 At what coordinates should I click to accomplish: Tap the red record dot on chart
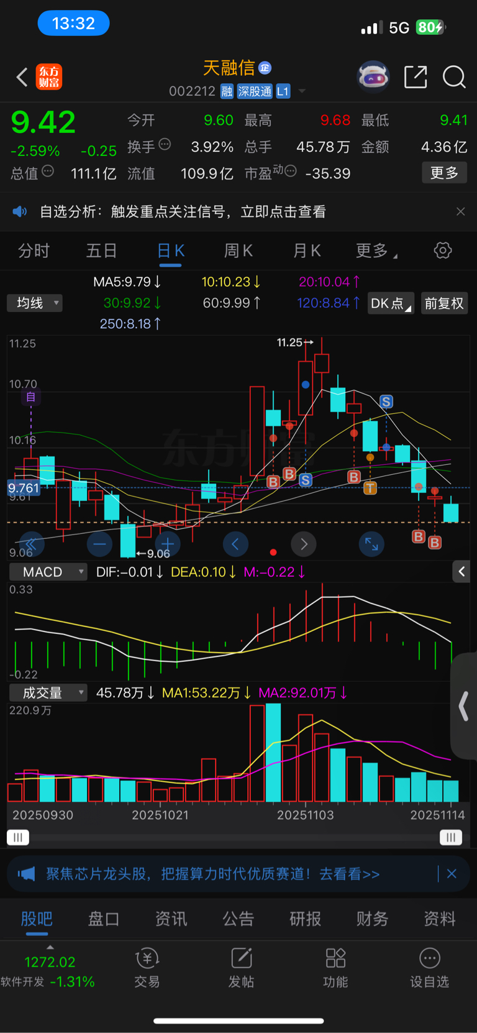tap(273, 552)
